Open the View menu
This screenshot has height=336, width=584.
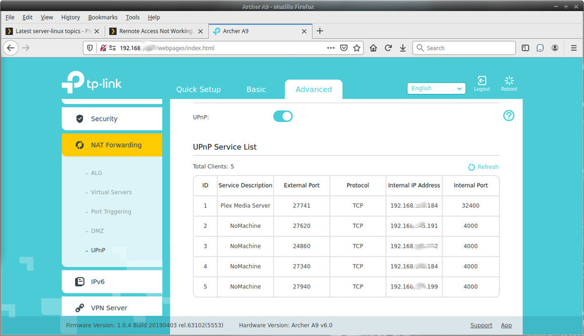click(x=46, y=17)
